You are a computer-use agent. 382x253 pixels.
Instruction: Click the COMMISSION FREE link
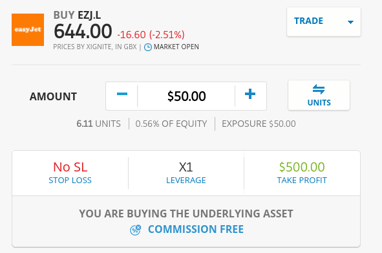coord(196,229)
